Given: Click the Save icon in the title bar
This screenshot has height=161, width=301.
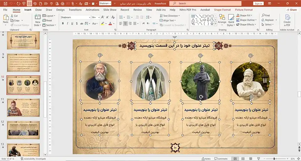Looking at the screenshot, I should tap(5, 3).
